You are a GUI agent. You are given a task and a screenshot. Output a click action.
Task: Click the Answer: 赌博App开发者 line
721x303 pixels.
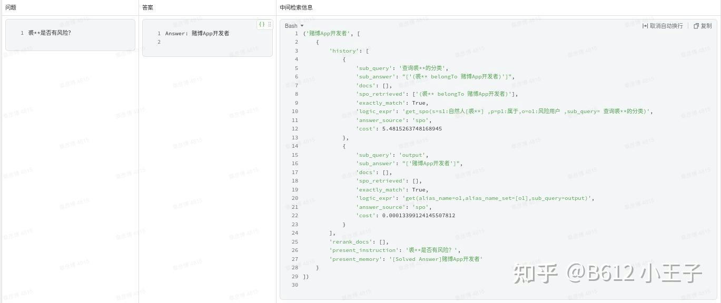[197, 33]
